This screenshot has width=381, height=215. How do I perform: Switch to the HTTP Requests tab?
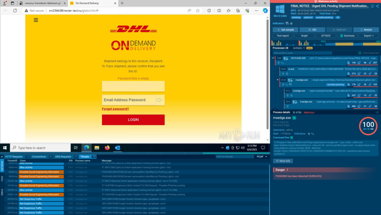[x=13, y=156]
